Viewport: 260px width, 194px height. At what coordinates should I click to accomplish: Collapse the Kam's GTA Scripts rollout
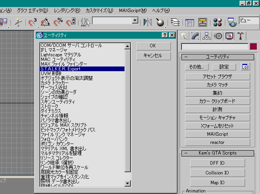click(x=218, y=153)
